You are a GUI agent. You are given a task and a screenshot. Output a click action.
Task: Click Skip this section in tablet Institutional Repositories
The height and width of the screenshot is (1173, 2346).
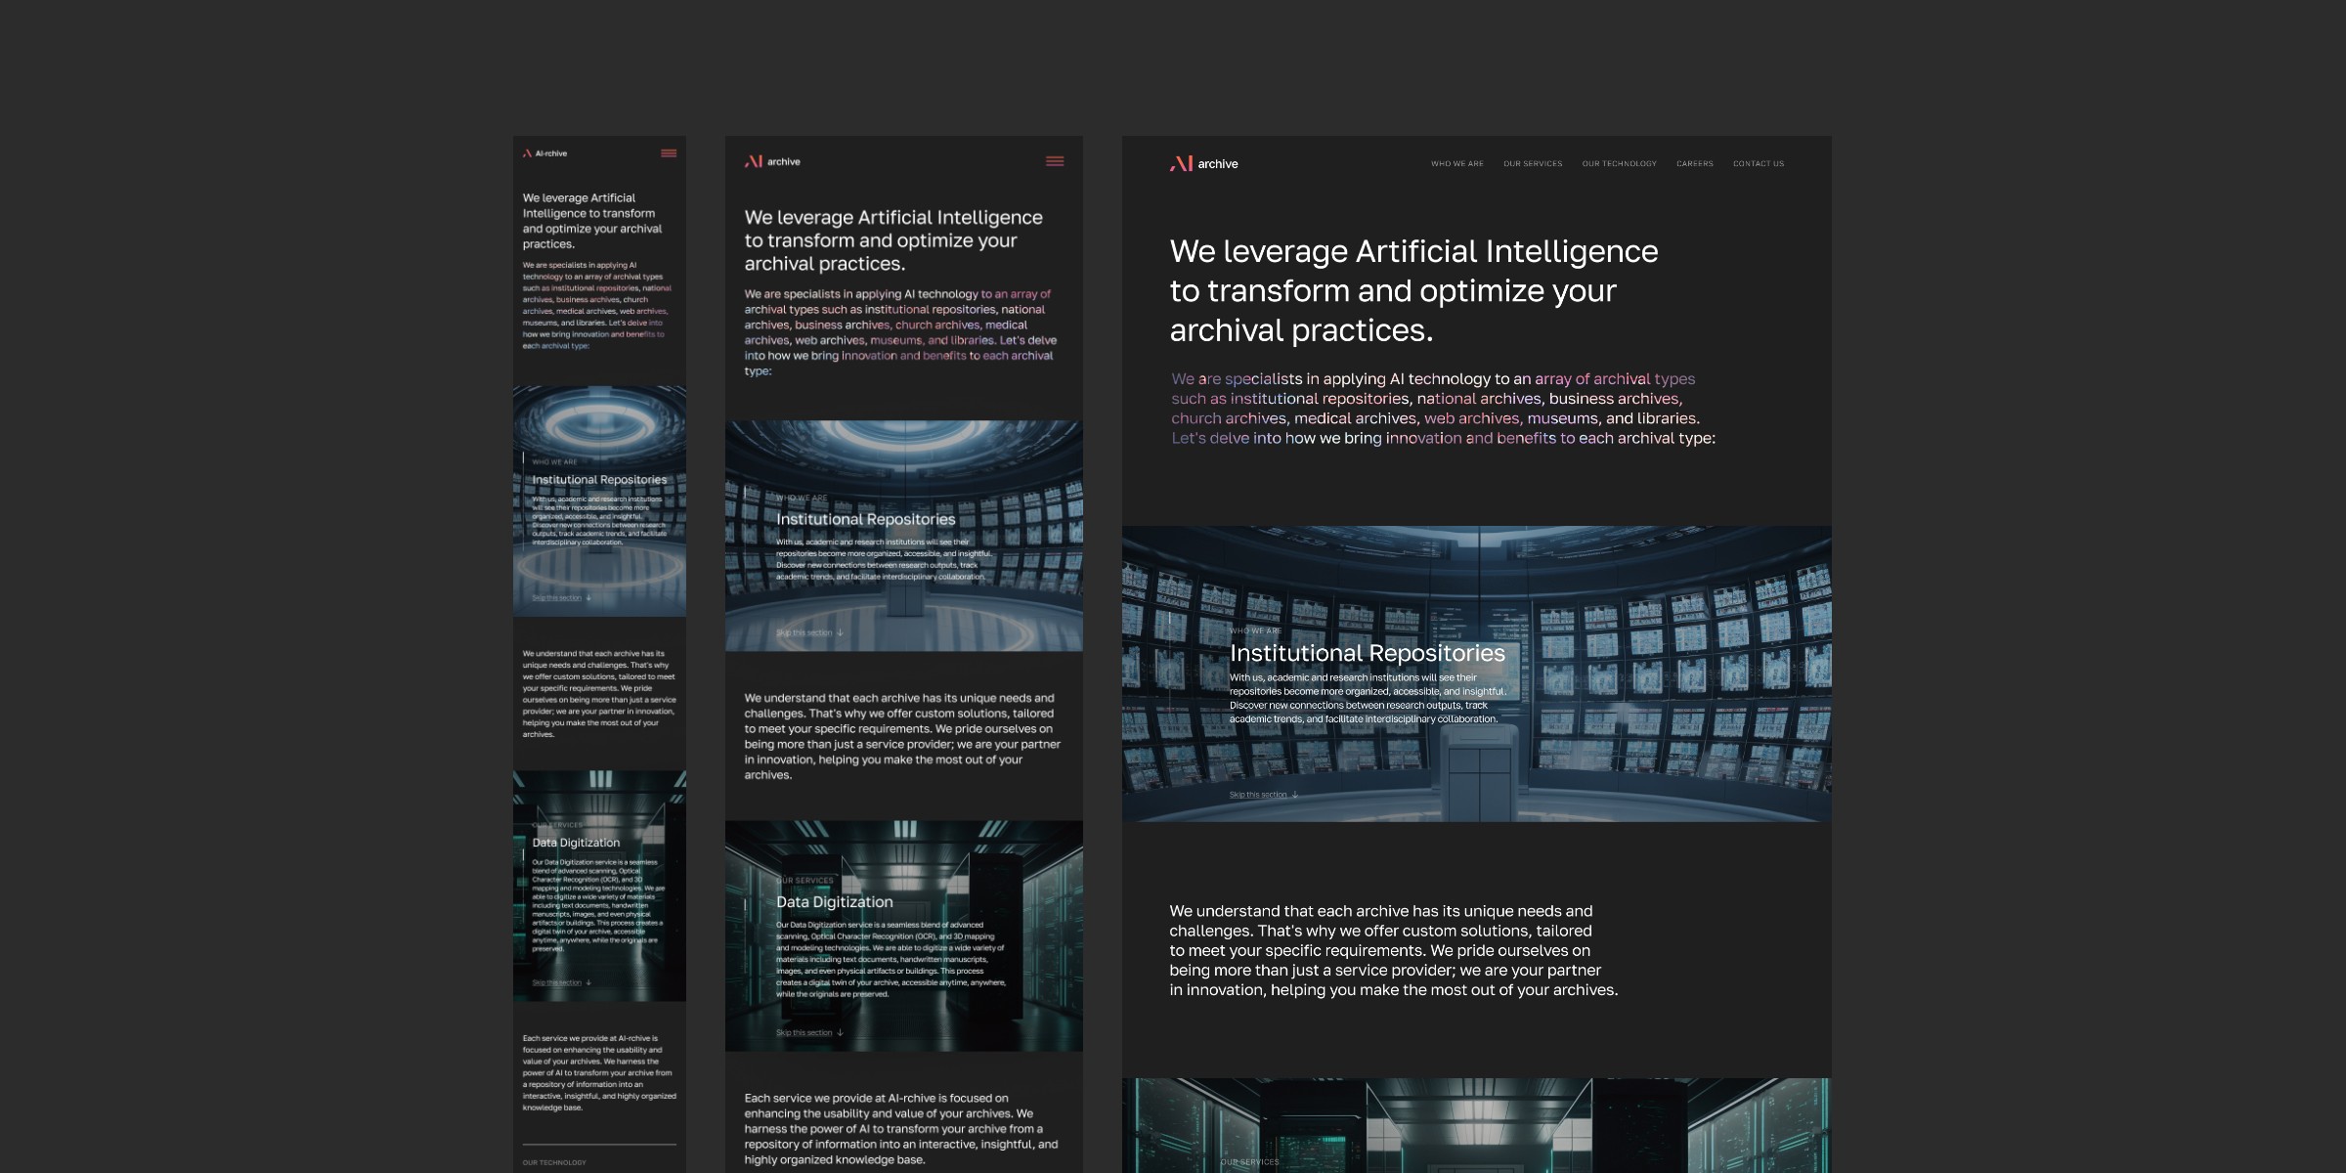coord(804,632)
